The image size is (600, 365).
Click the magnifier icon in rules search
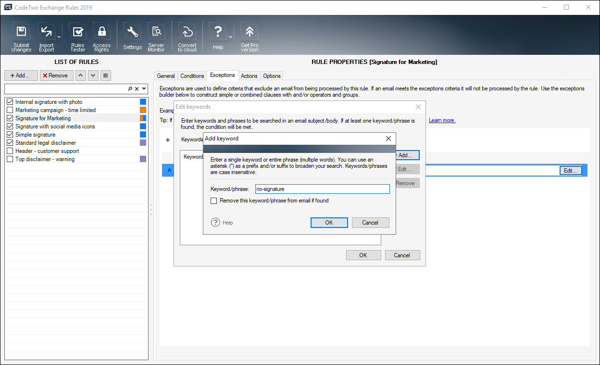(x=130, y=89)
